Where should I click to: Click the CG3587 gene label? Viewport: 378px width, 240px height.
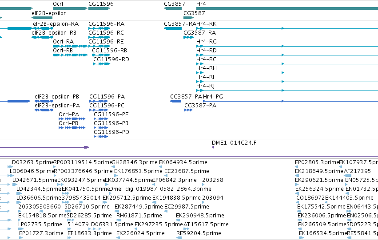pos(194,13)
